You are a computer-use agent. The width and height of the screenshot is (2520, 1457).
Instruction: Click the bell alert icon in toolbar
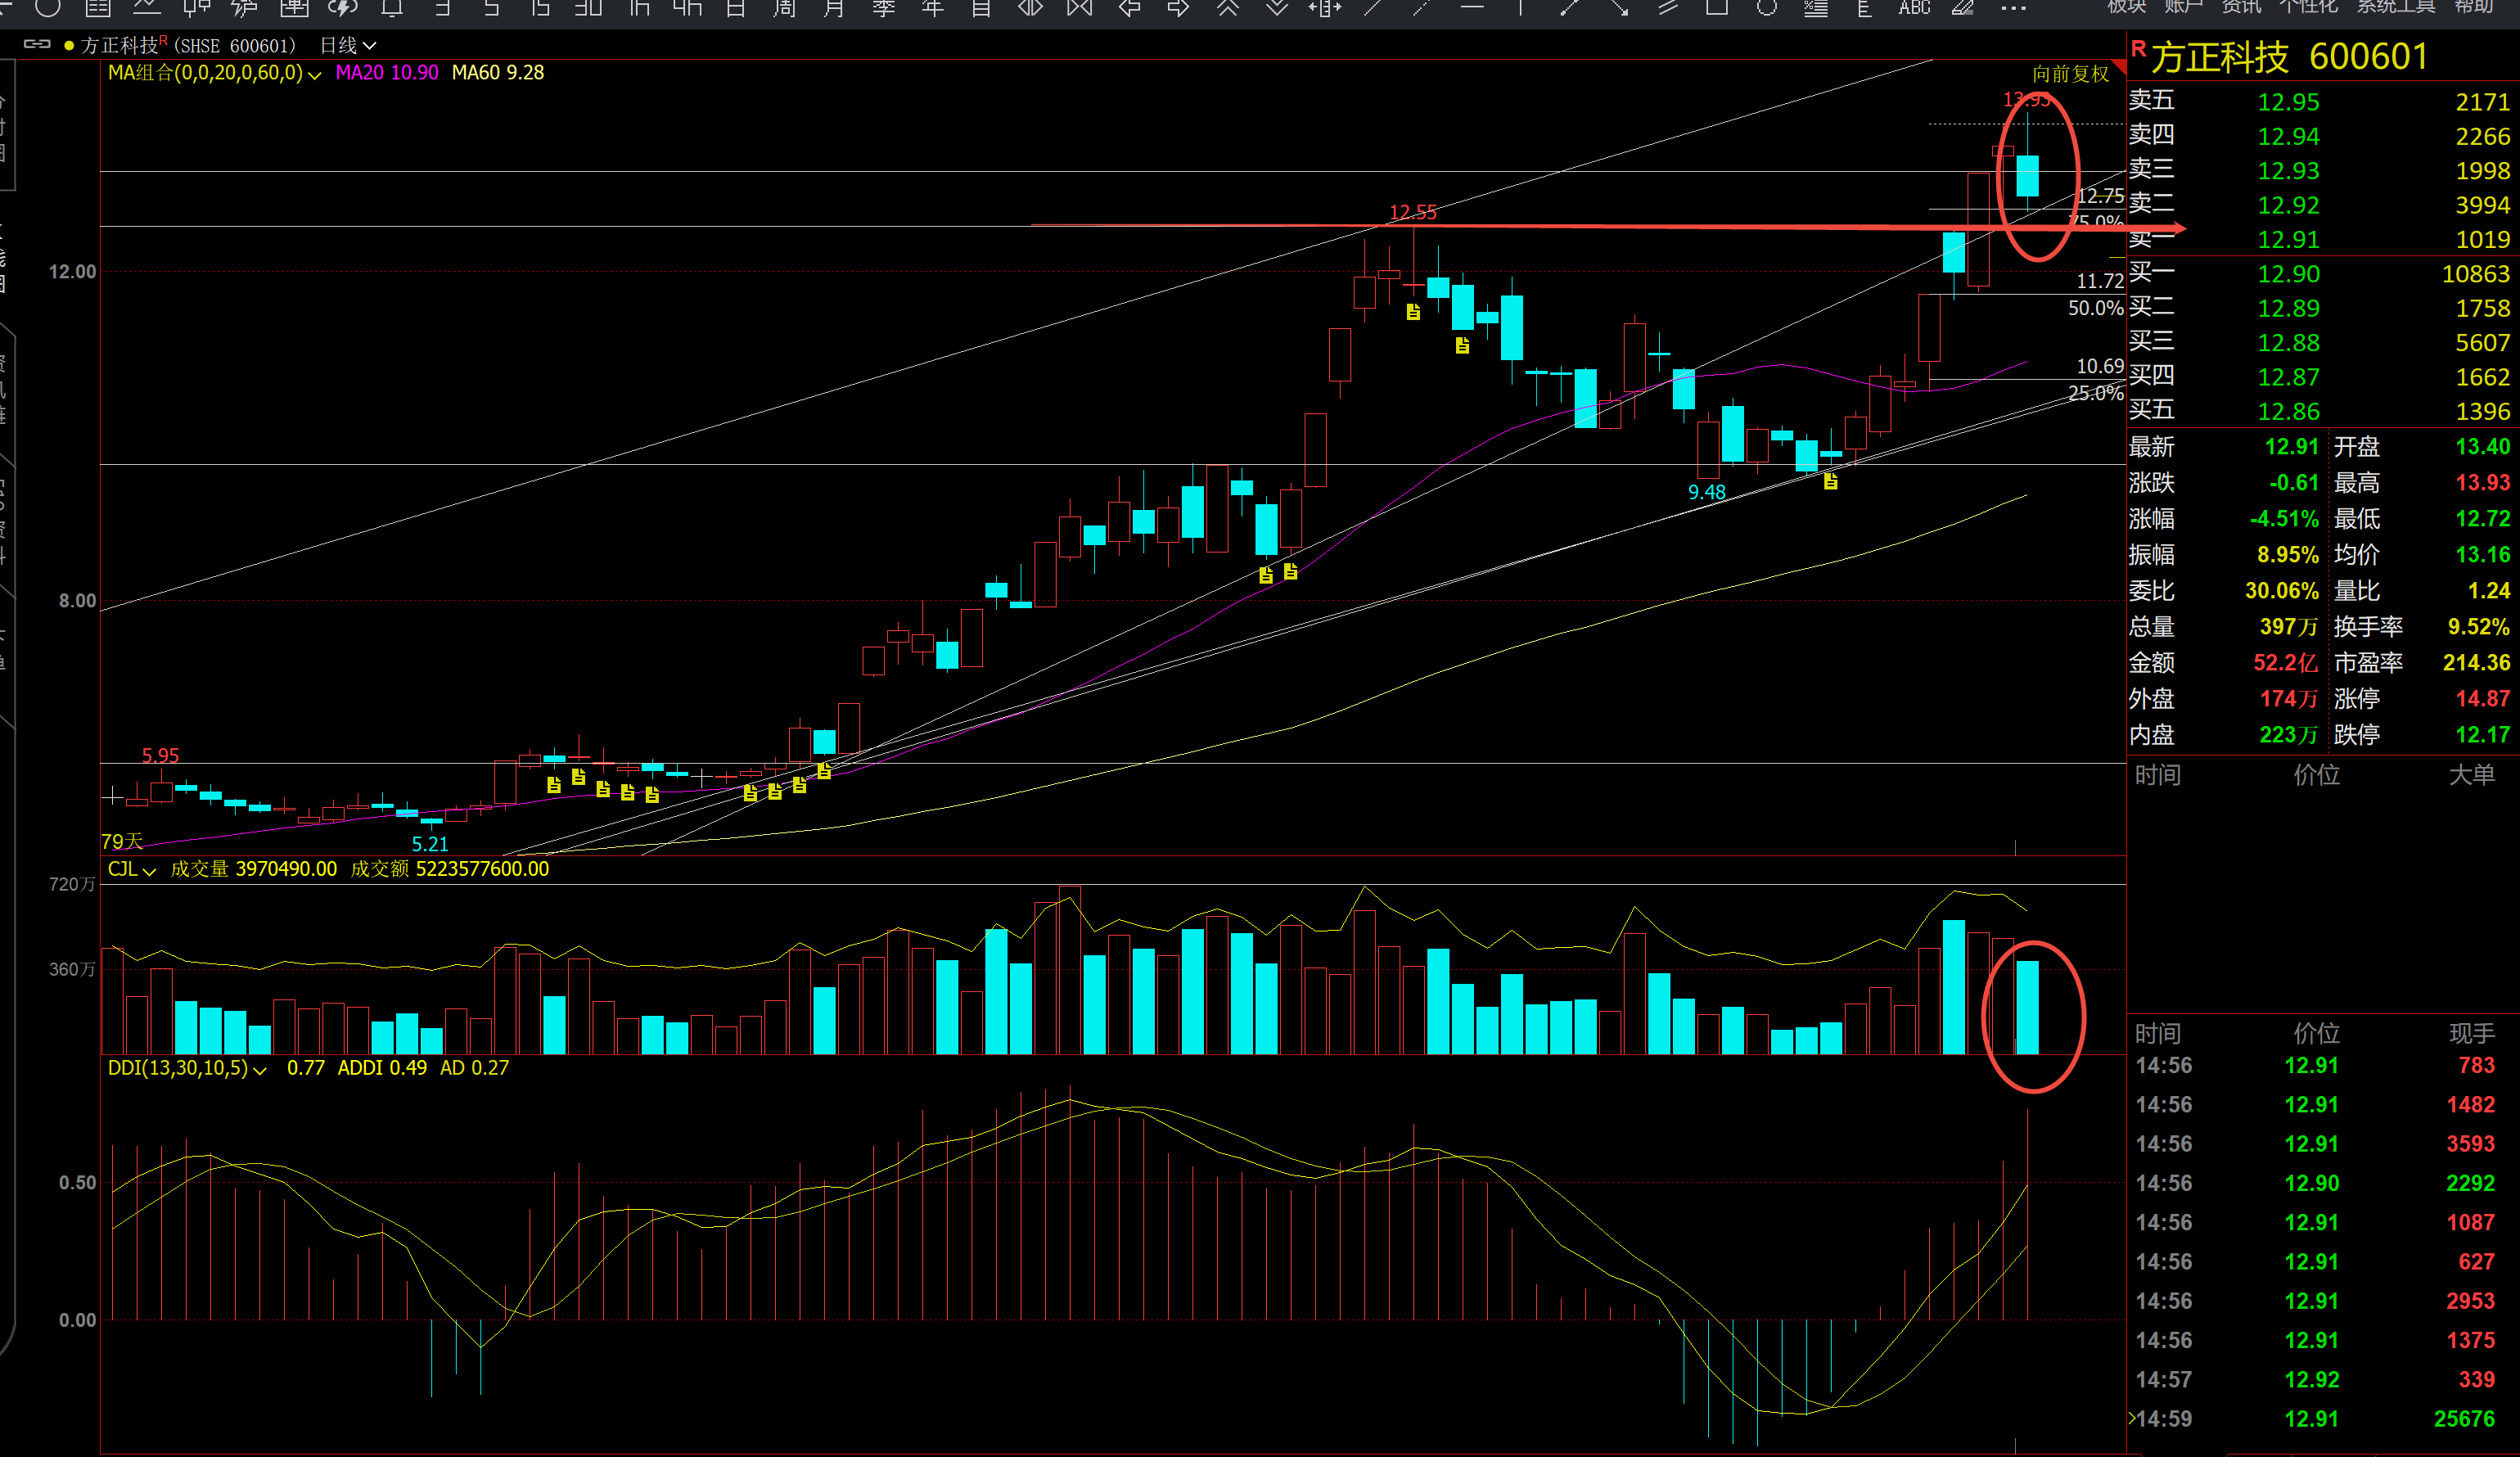pos(392,8)
